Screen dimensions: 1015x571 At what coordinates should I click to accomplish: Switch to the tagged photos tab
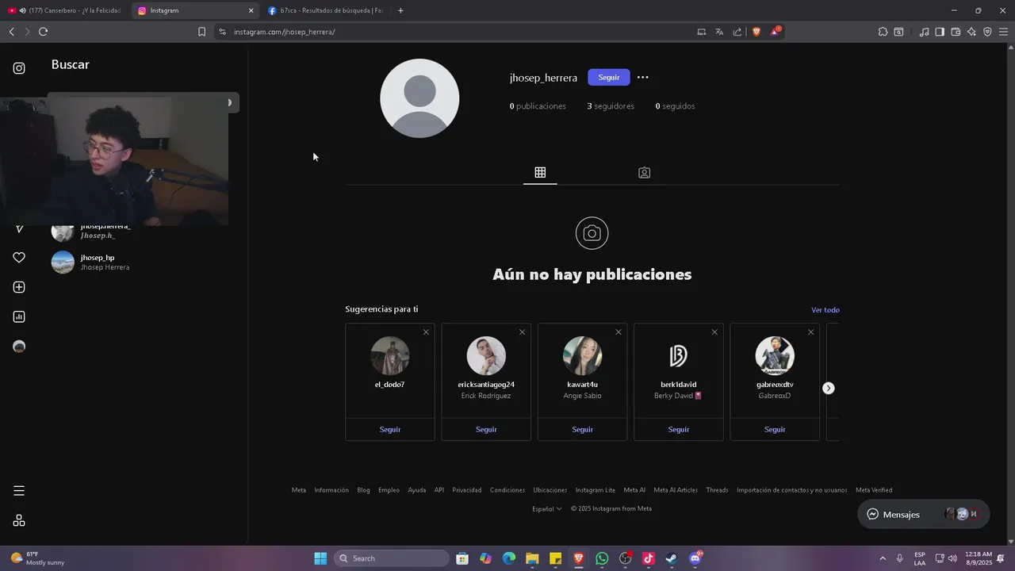coord(644,172)
